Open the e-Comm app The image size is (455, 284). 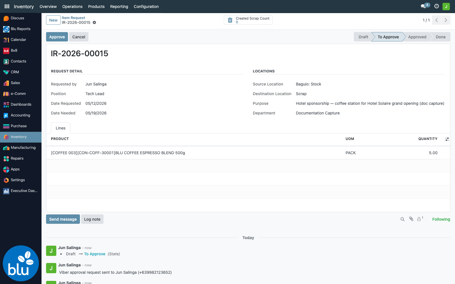21,94
